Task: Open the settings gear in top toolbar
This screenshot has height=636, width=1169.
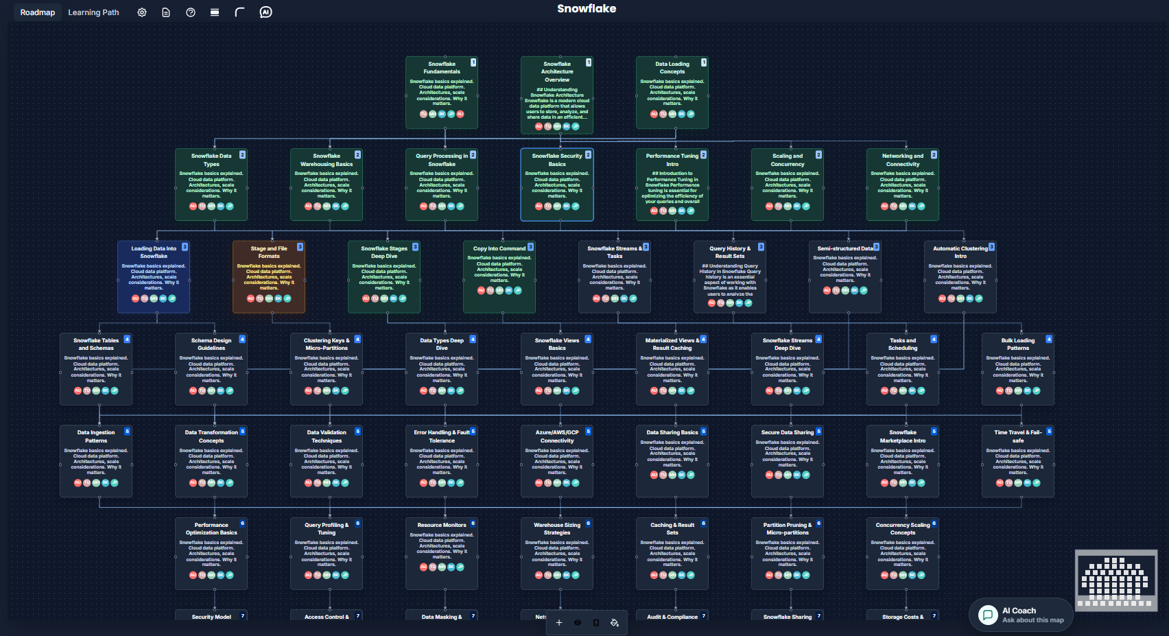Action: [142, 12]
